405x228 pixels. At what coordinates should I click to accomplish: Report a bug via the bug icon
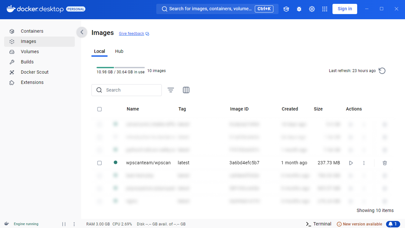pos(299,9)
